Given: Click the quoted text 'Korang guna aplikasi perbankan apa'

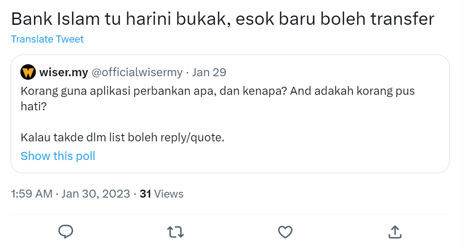Looking at the screenshot, I should (x=133, y=91).
